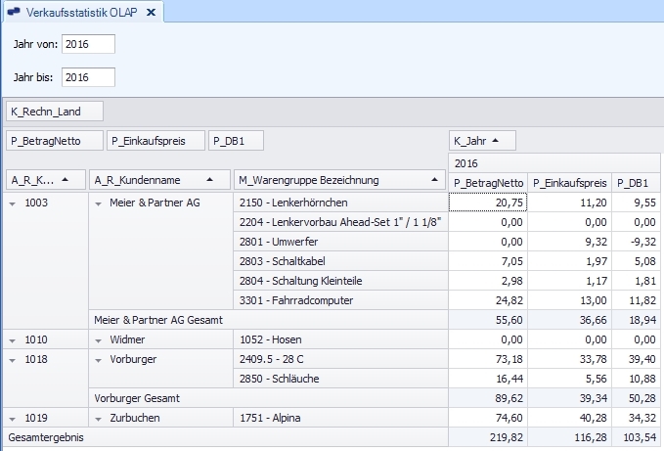This screenshot has height=451, width=664.
Task: Select row '2150 - Lenkerhörnchen'
Action: point(340,203)
